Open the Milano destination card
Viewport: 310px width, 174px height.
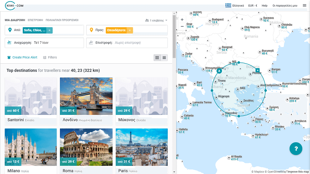pos(31,151)
